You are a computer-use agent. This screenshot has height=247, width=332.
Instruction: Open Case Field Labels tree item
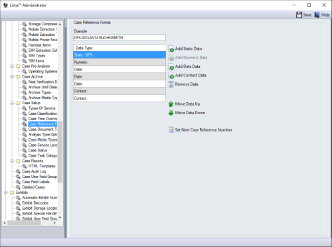[36, 182]
